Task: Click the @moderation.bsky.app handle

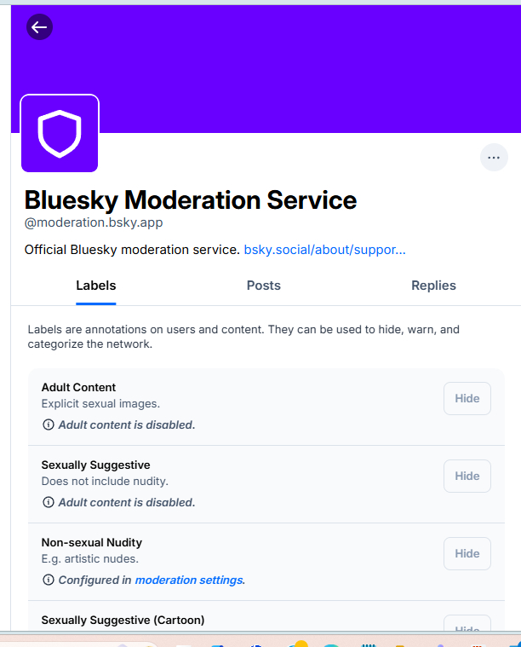Action: pyautogui.click(x=94, y=223)
